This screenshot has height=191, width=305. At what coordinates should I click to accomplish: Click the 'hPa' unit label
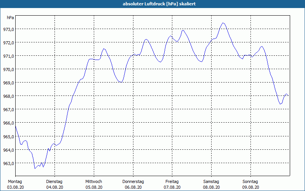10,18
